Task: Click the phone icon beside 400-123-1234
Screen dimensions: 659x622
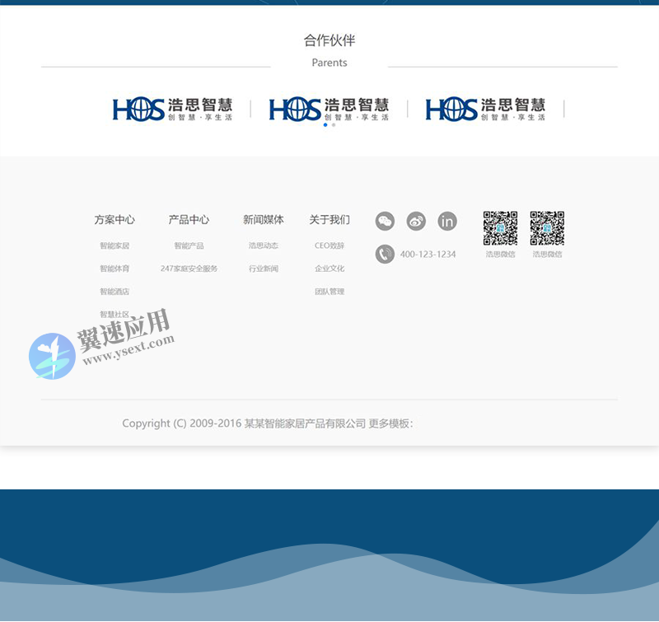Action: click(385, 254)
